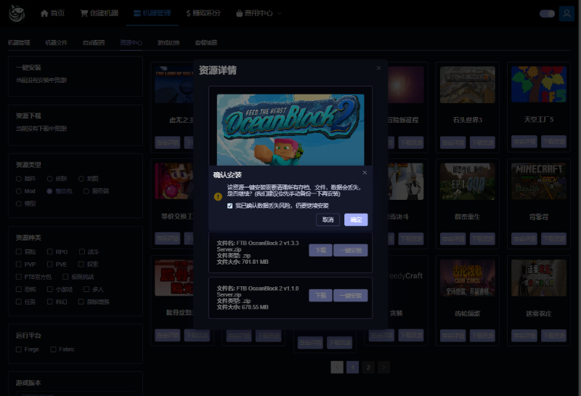Click the OceanBlock 2 banner image
581x396 pixels.
[x=290, y=130]
